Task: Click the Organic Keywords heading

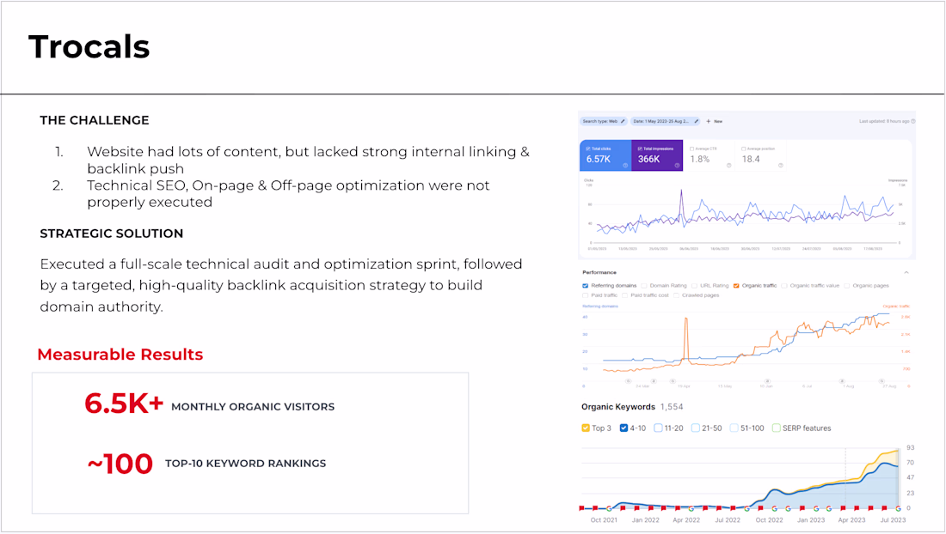Action: [x=617, y=407]
